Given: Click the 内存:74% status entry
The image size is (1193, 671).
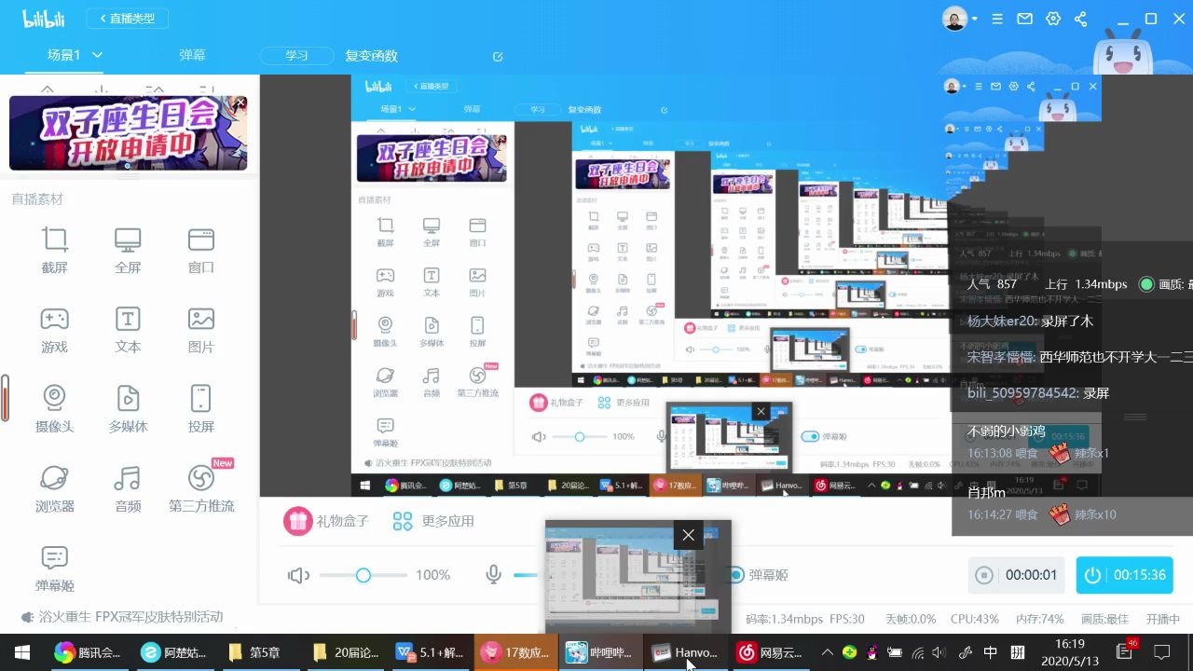Looking at the screenshot, I should click(1039, 619).
